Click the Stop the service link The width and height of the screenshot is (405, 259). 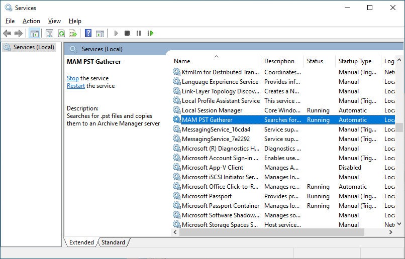click(x=73, y=78)
